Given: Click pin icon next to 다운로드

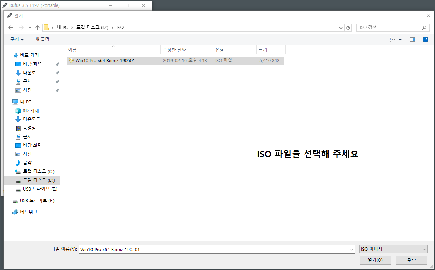Looking at the screenshot, I should tap(57, 73).
